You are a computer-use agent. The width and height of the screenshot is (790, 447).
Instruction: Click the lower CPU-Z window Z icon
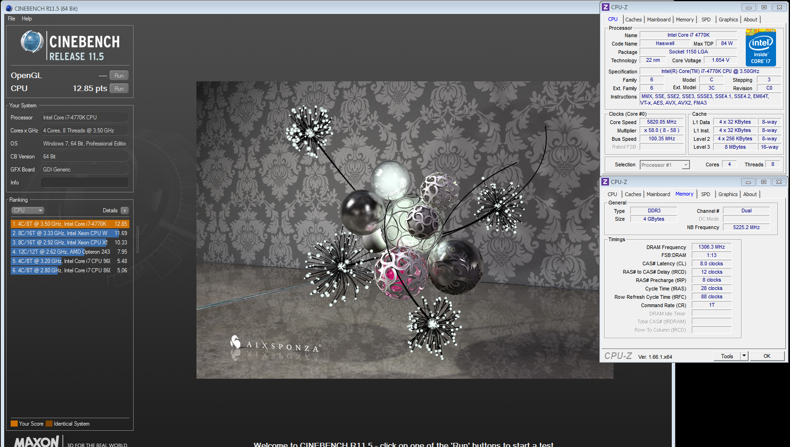coord(605,182)
